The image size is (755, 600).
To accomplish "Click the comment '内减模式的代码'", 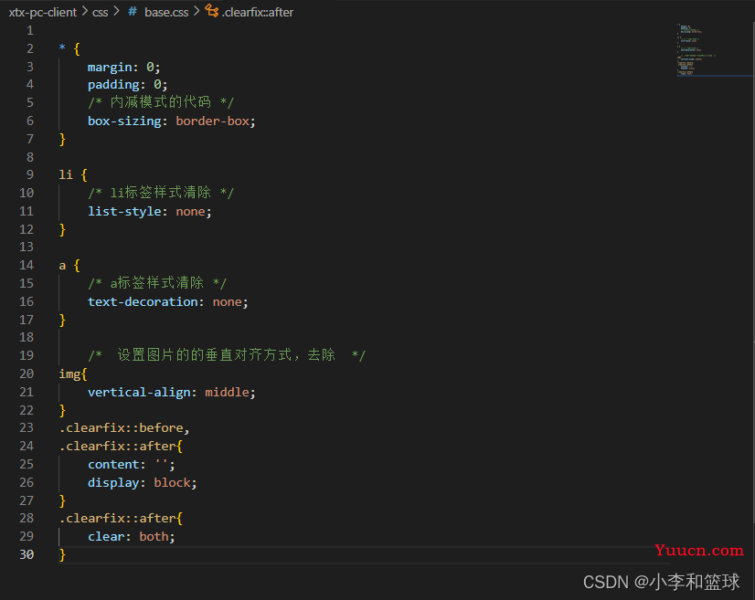I will pos(160,102).
